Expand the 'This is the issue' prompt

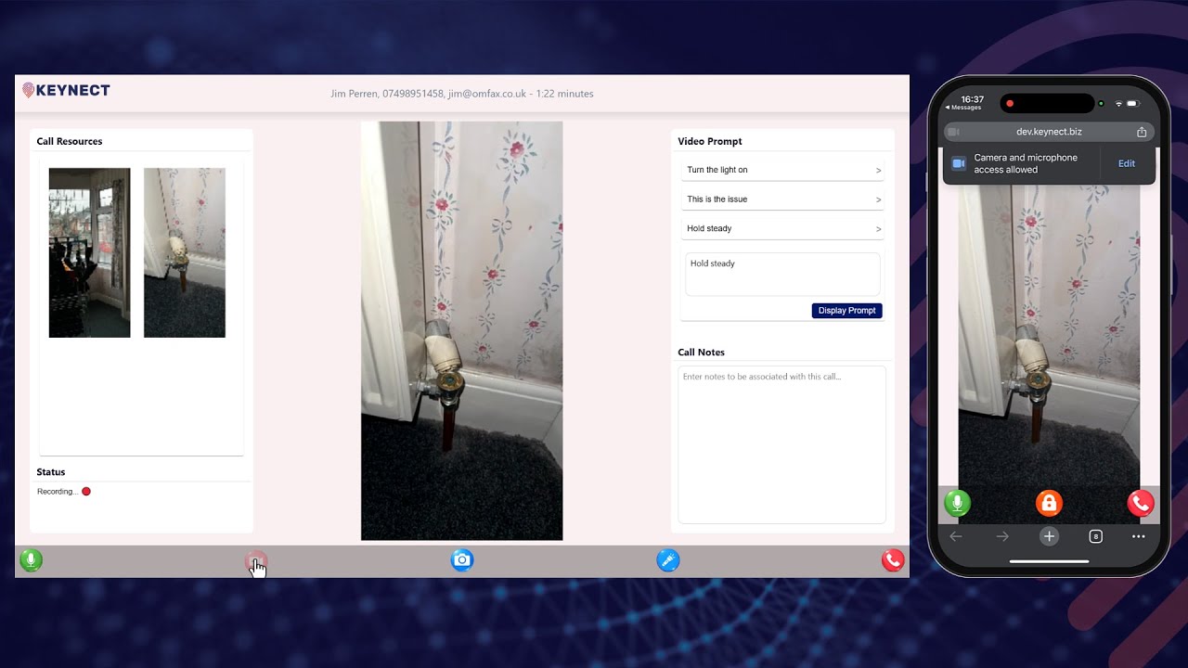point(782,199)
